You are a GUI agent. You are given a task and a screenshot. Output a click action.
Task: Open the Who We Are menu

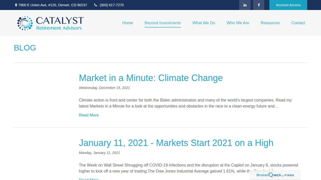coord(238,23)
